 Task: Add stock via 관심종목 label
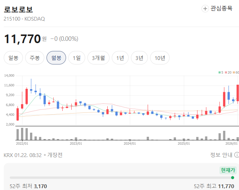pos(221,8)
